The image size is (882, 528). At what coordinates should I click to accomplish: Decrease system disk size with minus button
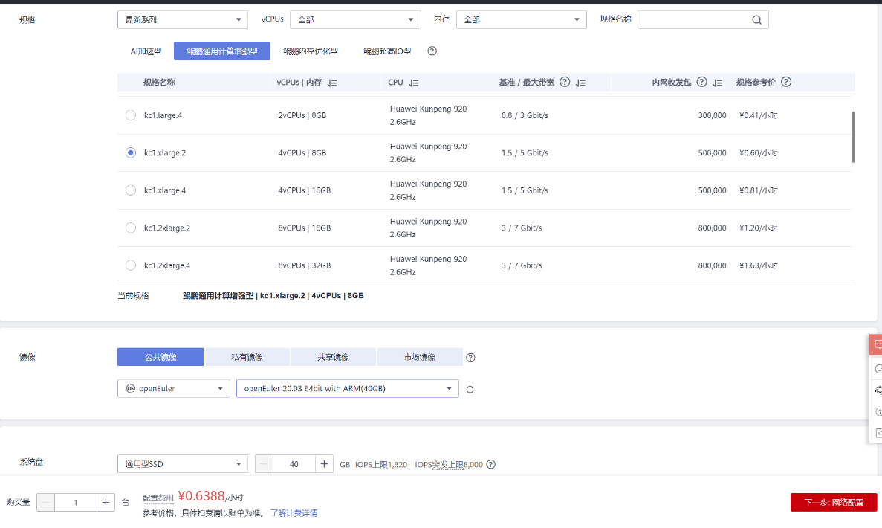tap(264, 464)
